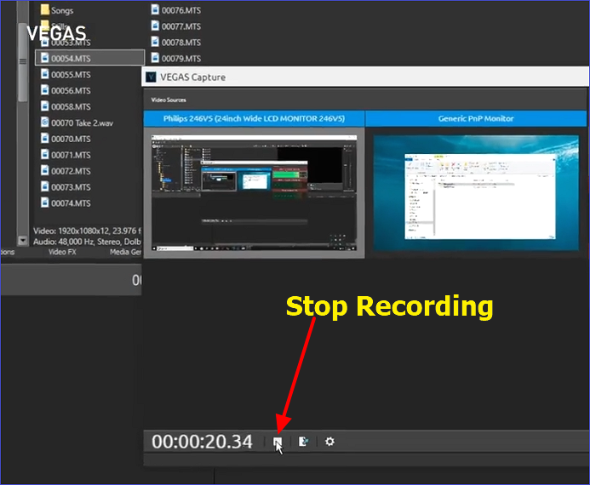This screenshot has width=590, height=485.
Task: Select the file 00054.MTS
Action: point(70,58)
